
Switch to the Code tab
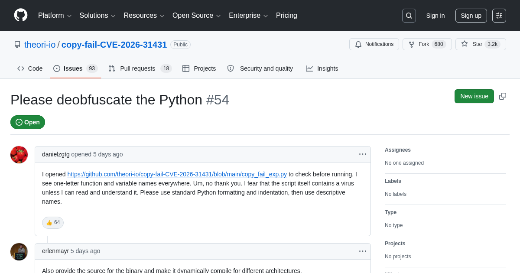click(30, 68)
